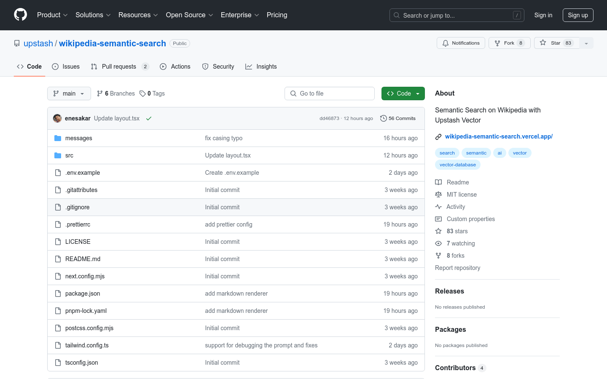Focus the Search or jump to field

[x=457, y=15]
